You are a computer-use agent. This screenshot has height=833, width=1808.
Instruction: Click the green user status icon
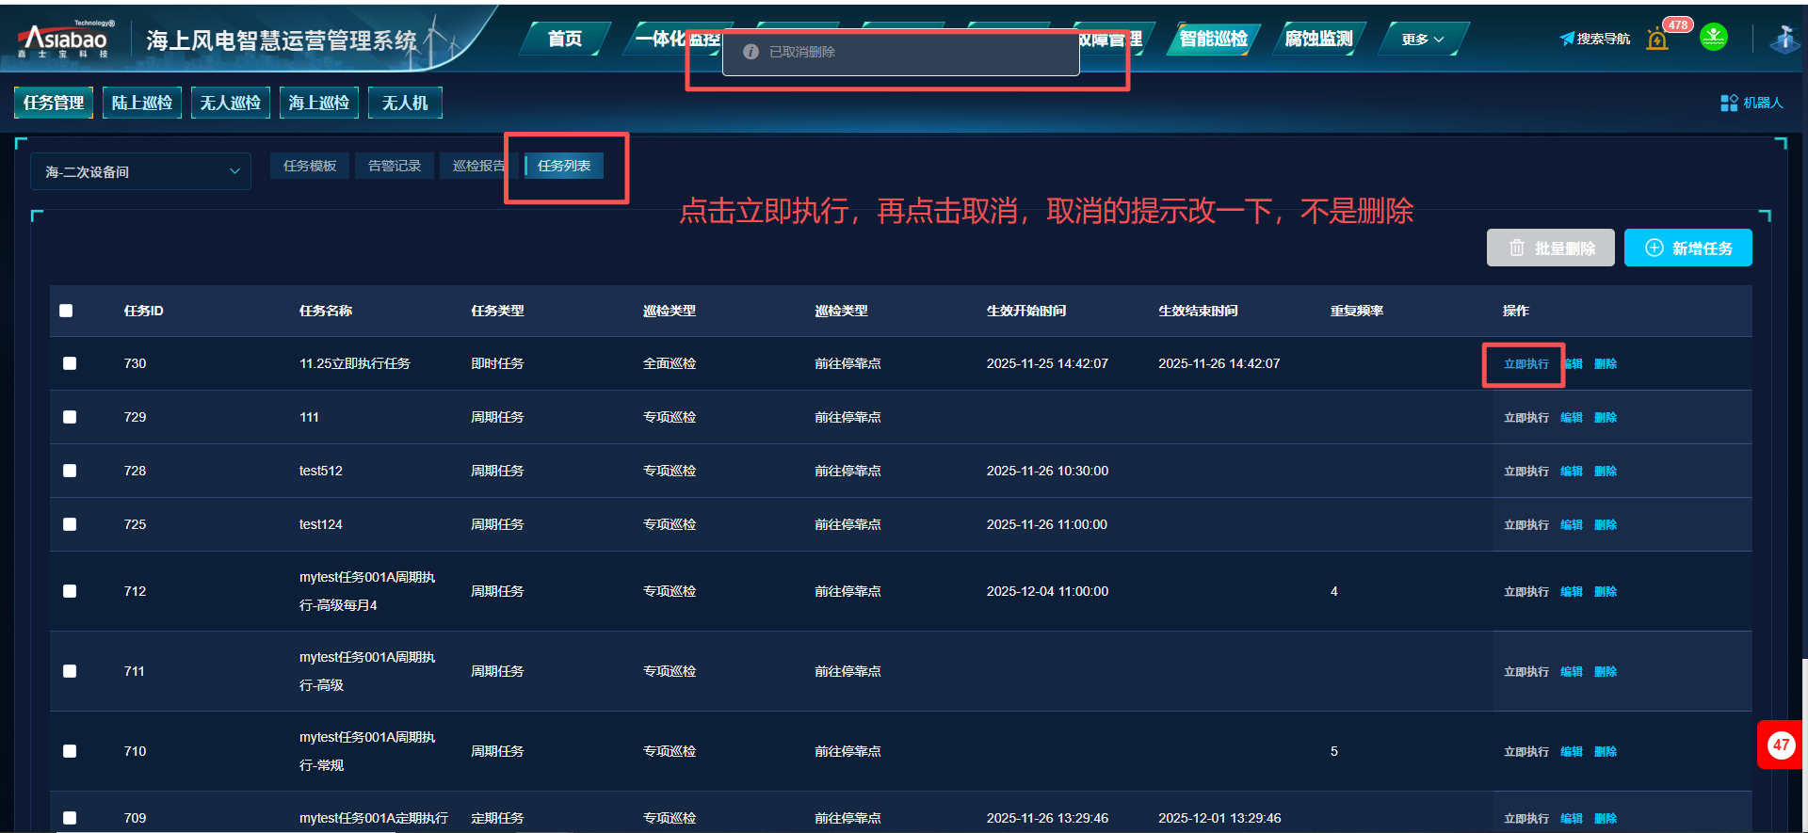1713,38
